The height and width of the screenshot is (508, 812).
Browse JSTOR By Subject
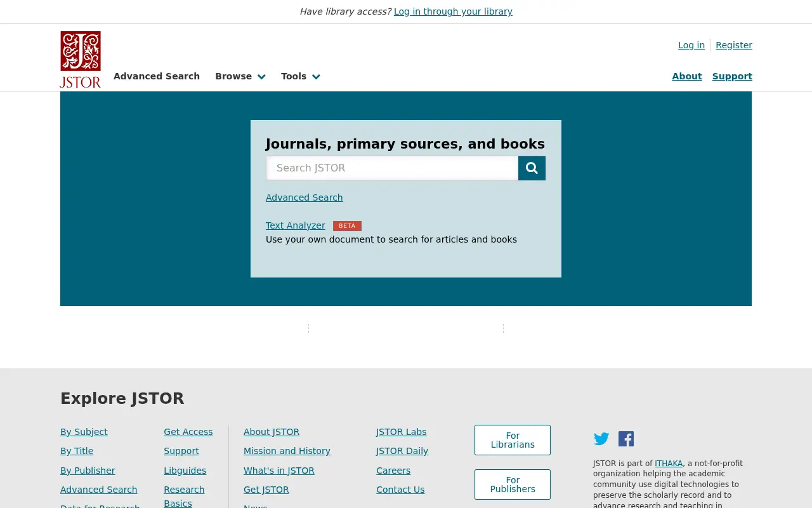tap(84, 432)
